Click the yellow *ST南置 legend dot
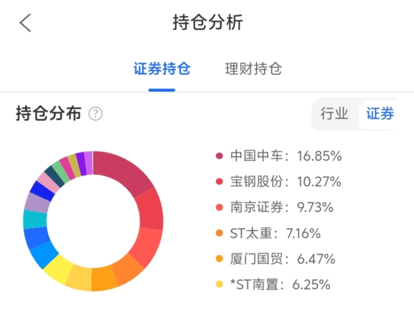The image size is (414, 328). [219, 285]
